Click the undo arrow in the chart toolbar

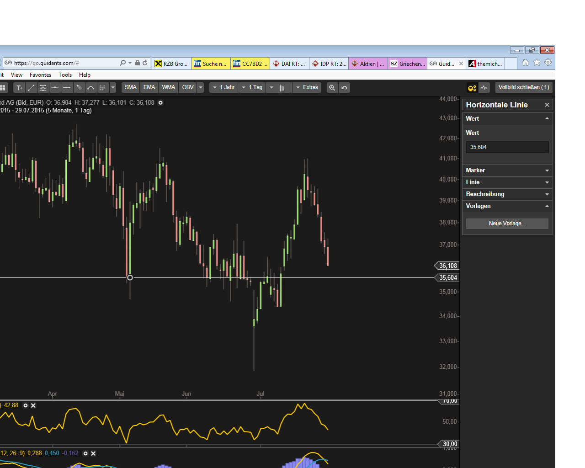pyautogui.click(x=343, y=87)
